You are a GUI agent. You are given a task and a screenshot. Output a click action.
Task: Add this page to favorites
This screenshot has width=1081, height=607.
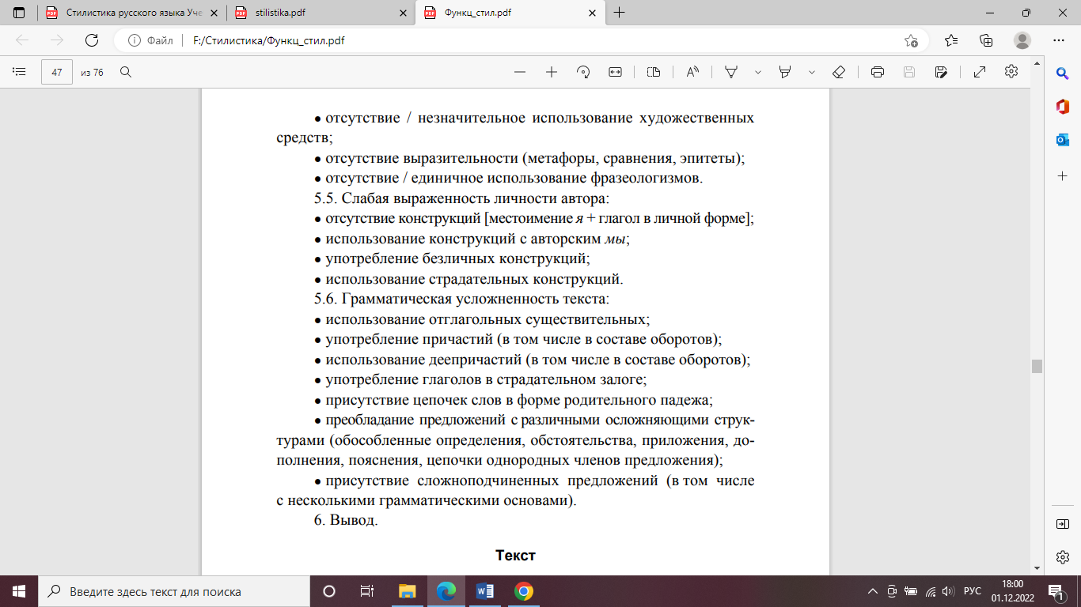(x=911, y=40)
